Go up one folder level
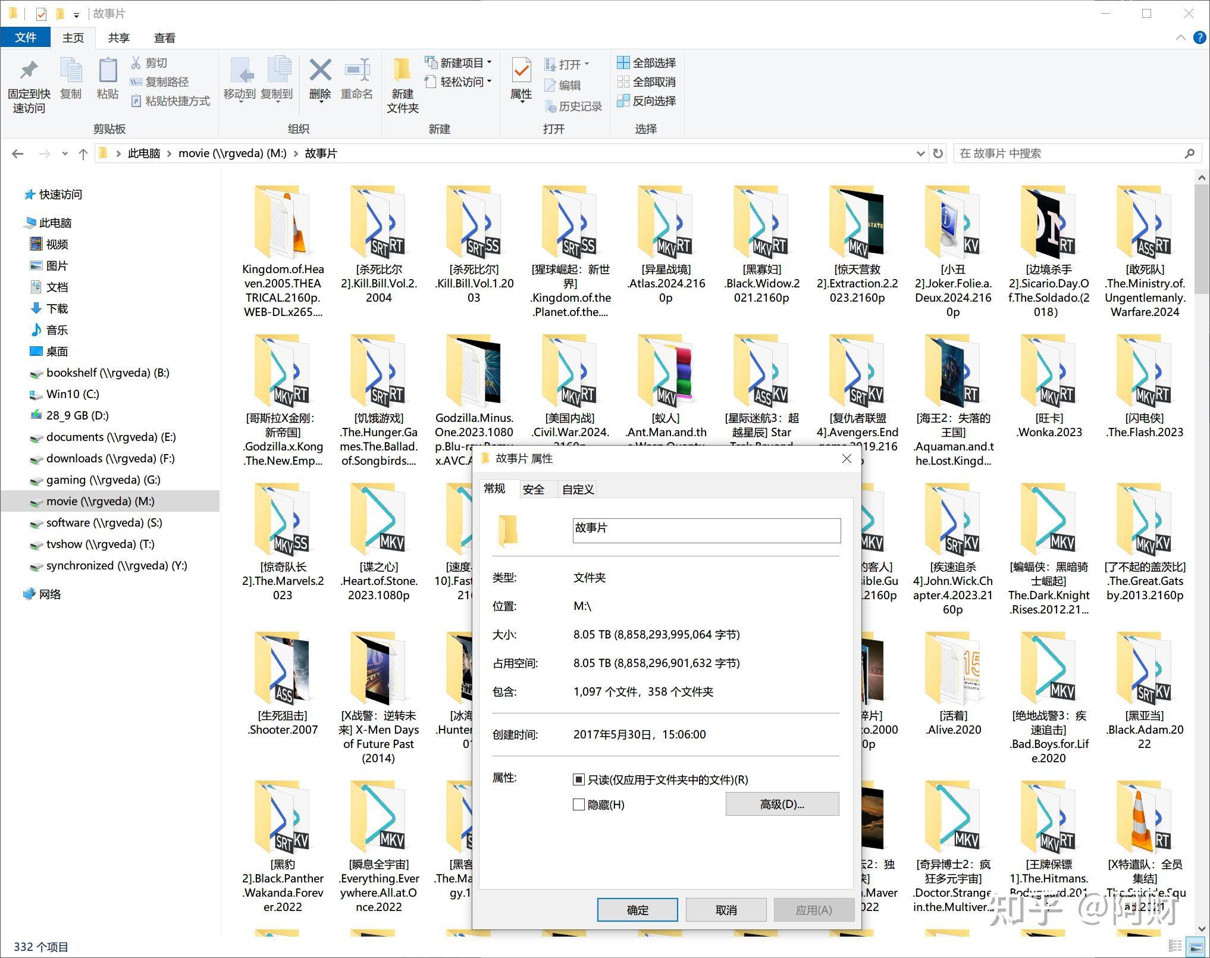 (x=83, y=154)
